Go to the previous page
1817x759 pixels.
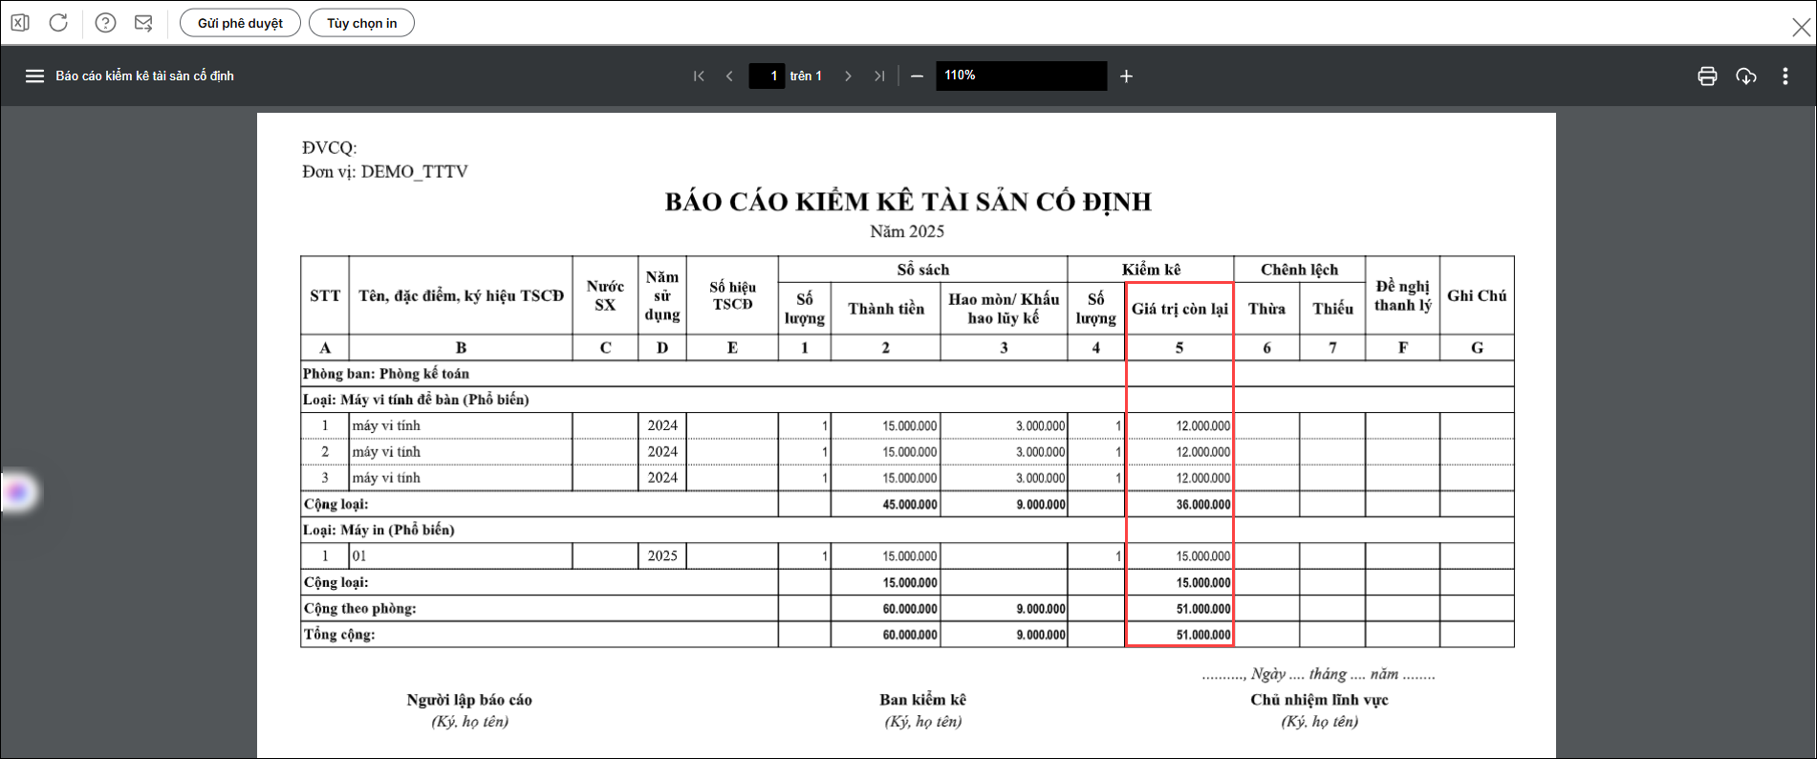point(729,76)
